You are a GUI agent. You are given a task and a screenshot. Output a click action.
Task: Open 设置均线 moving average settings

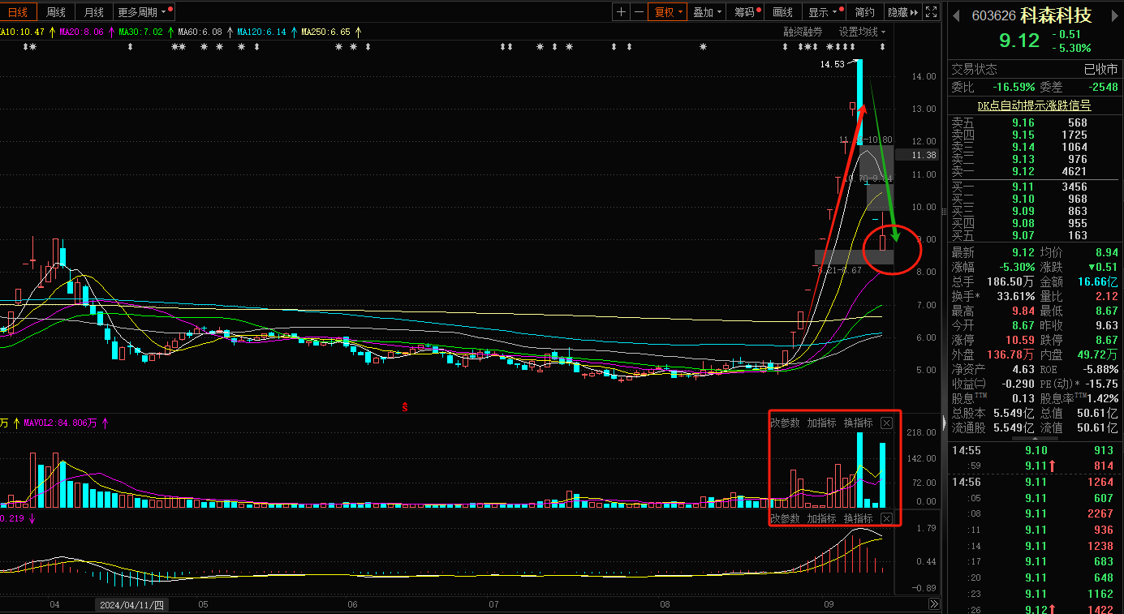[x=862, y=32]
